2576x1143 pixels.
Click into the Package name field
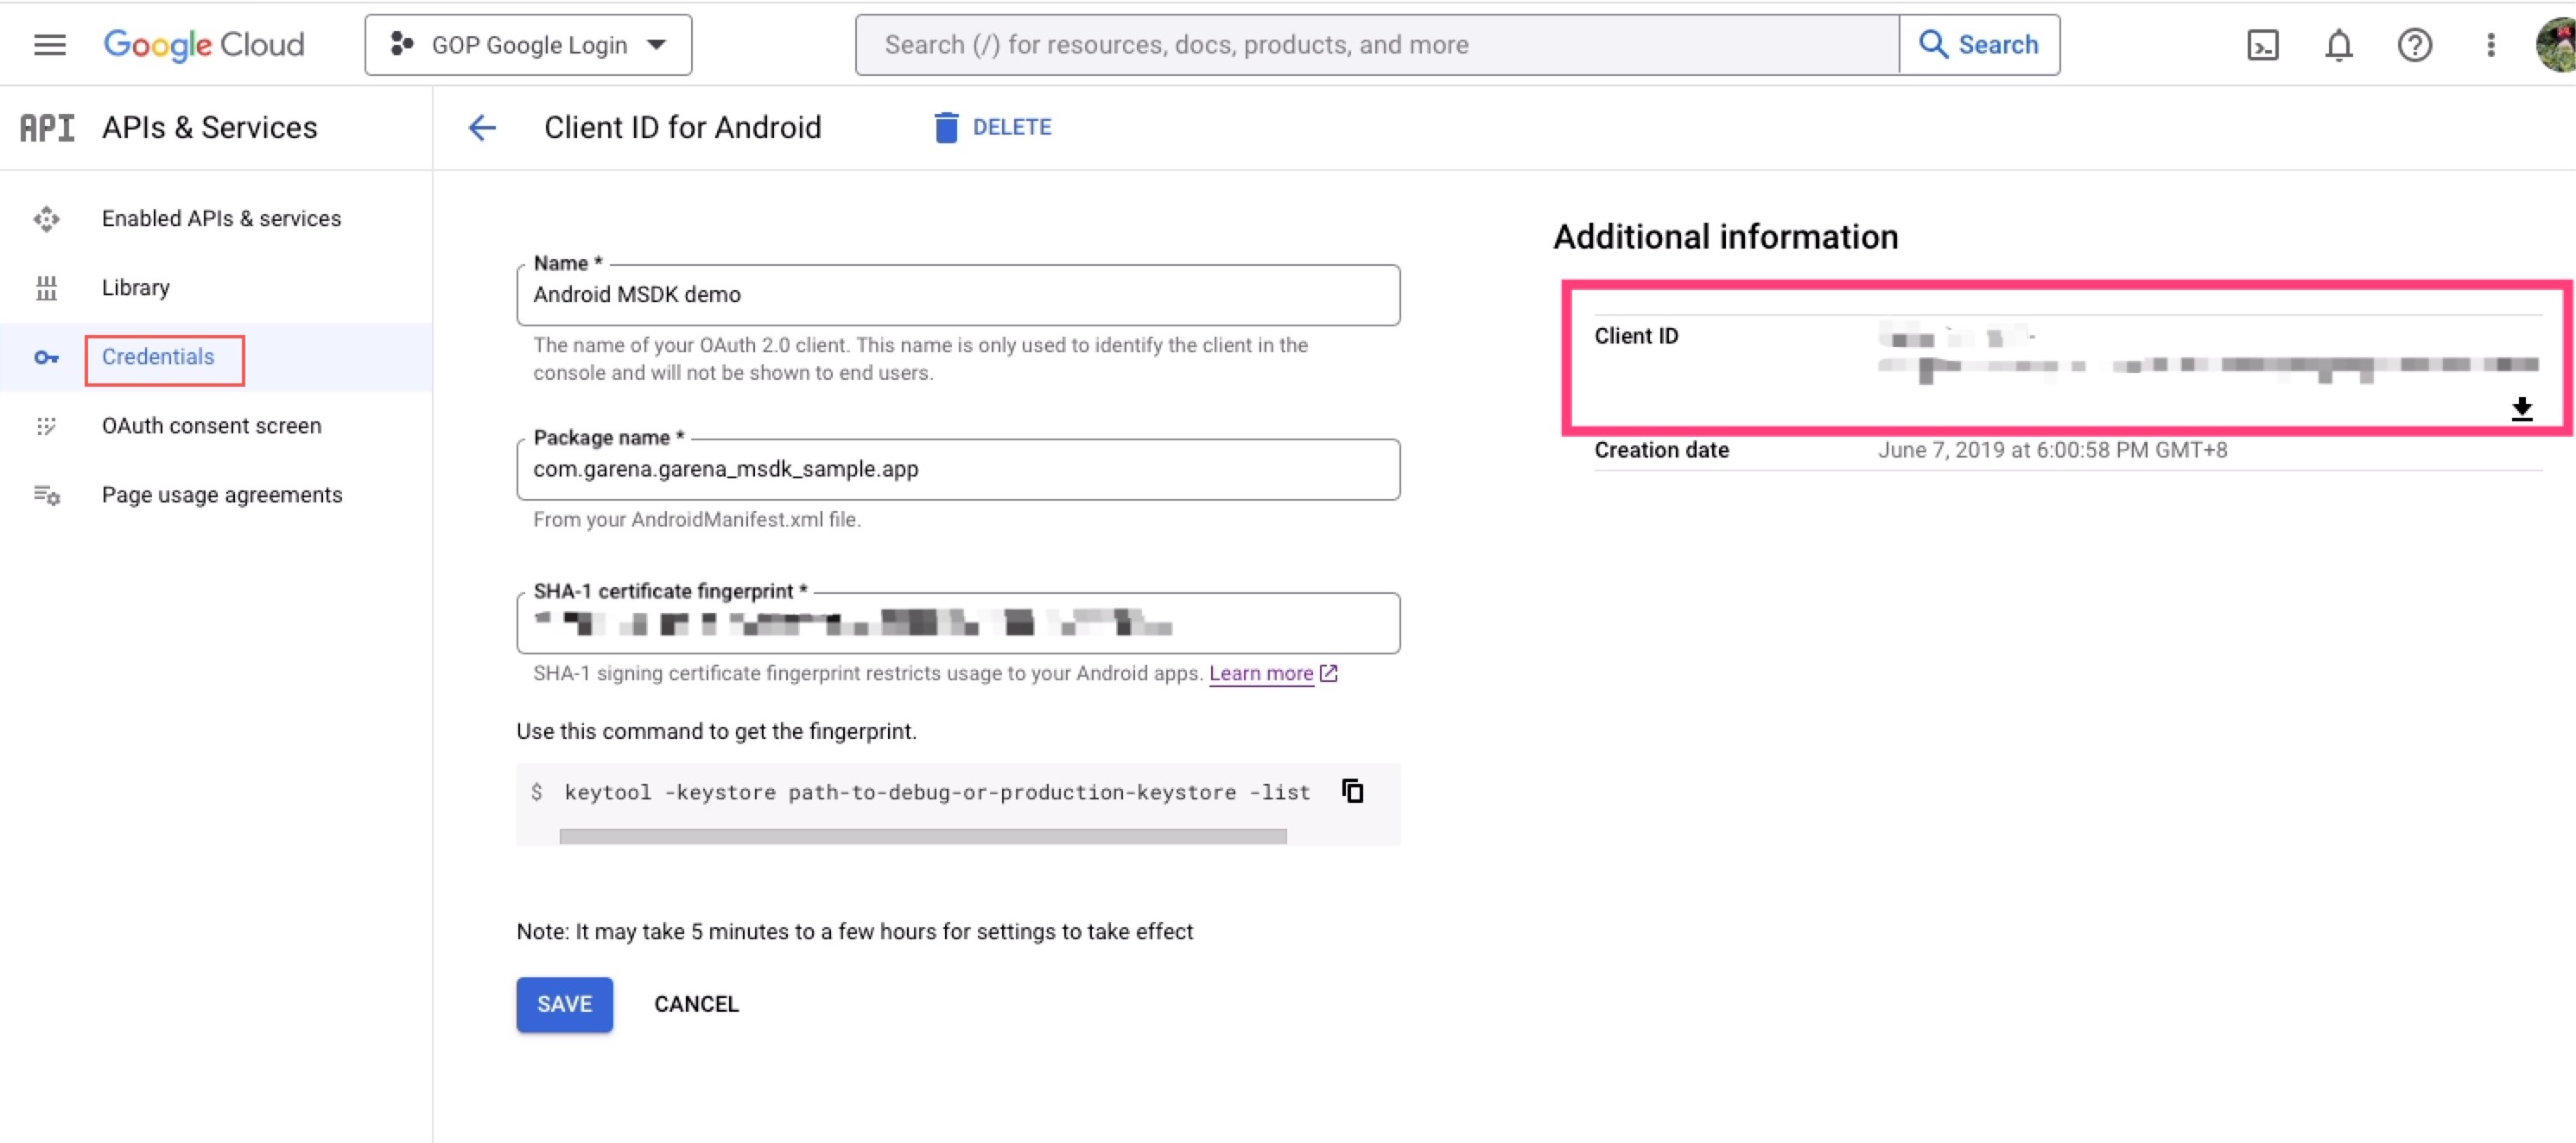(x=957, y=470)
